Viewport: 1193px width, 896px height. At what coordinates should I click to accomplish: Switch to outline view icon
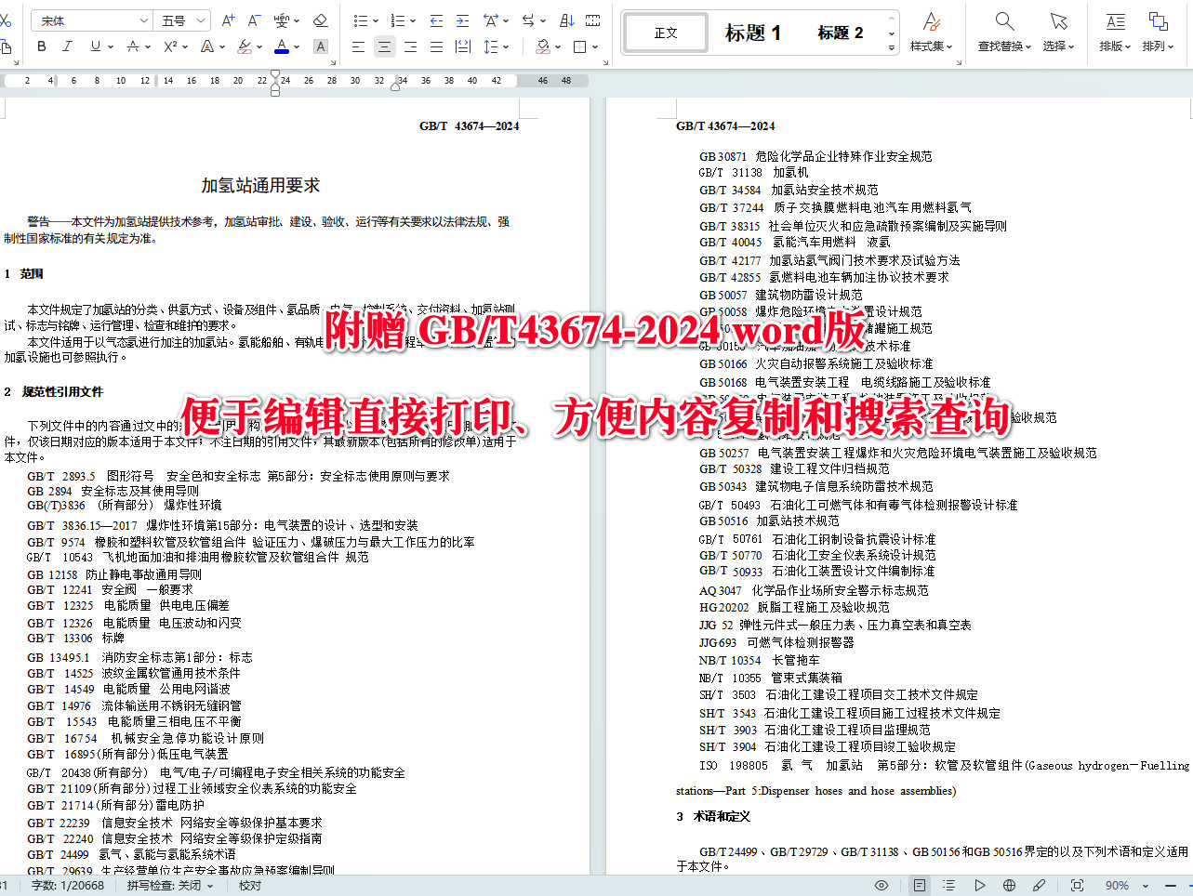(x=949, y=886)
